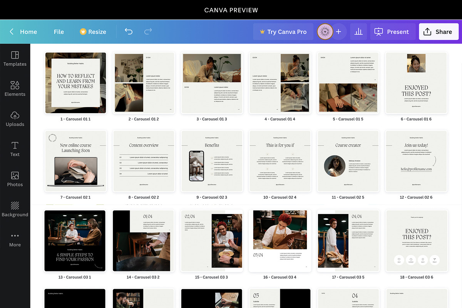The image size is (462, 308).
Task: Open the Elements panel in sidebar
Action: [x=15, y=89]
